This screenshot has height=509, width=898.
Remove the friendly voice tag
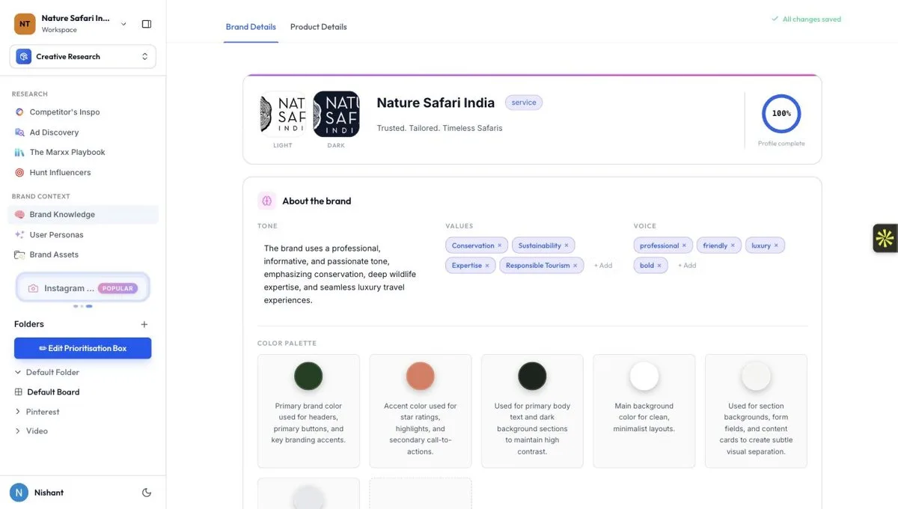[733, 246]
